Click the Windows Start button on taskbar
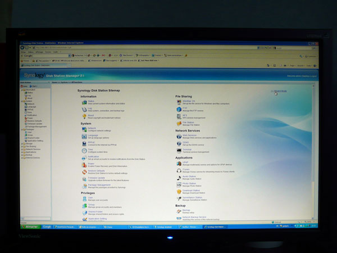 30,227
